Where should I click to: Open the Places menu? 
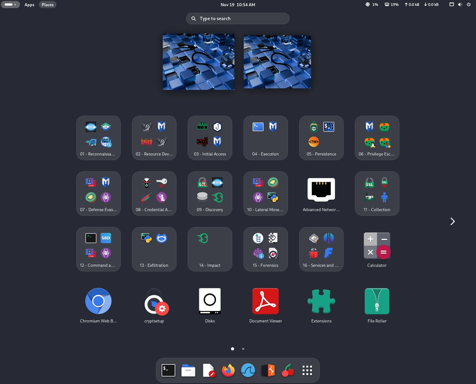[x=47, y=4]
